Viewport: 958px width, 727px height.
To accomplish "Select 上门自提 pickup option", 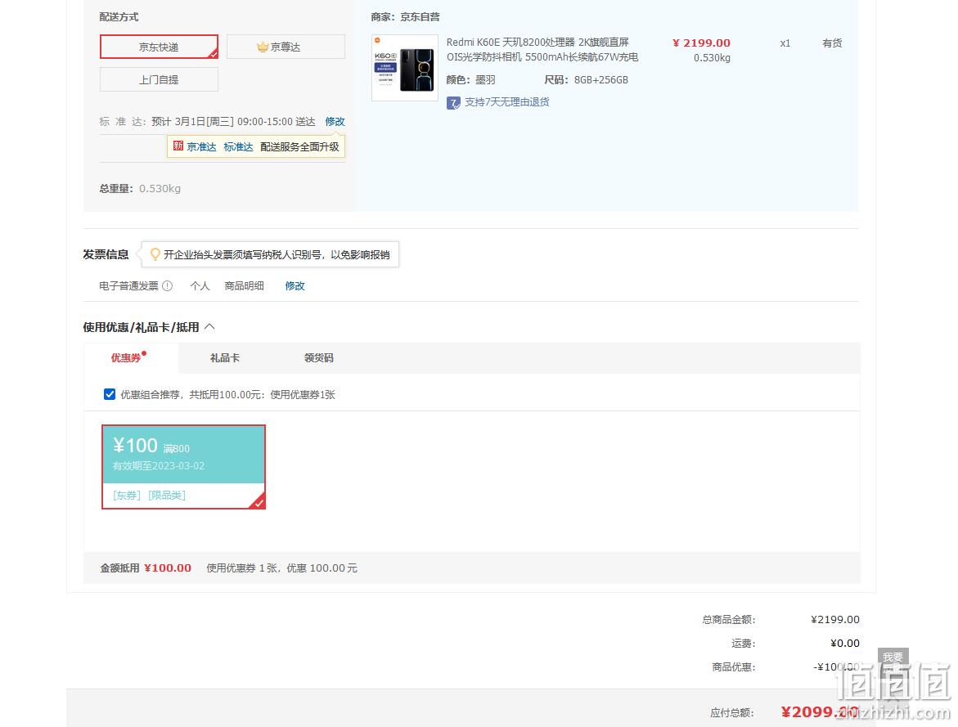I will (159, 79).
